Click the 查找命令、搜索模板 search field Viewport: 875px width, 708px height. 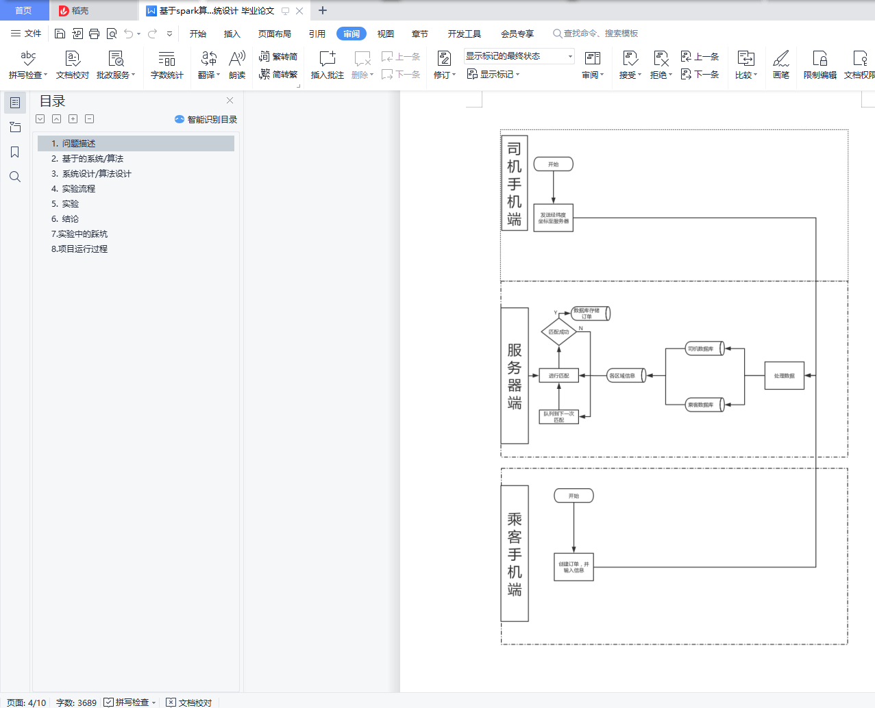(596, 34)
